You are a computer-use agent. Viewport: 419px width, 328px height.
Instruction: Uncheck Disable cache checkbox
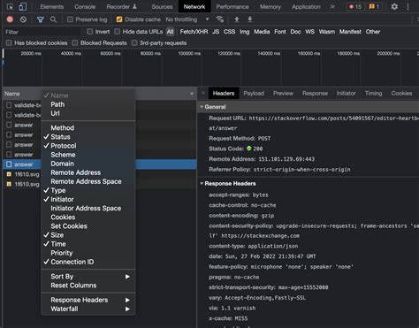pos(119,19)
